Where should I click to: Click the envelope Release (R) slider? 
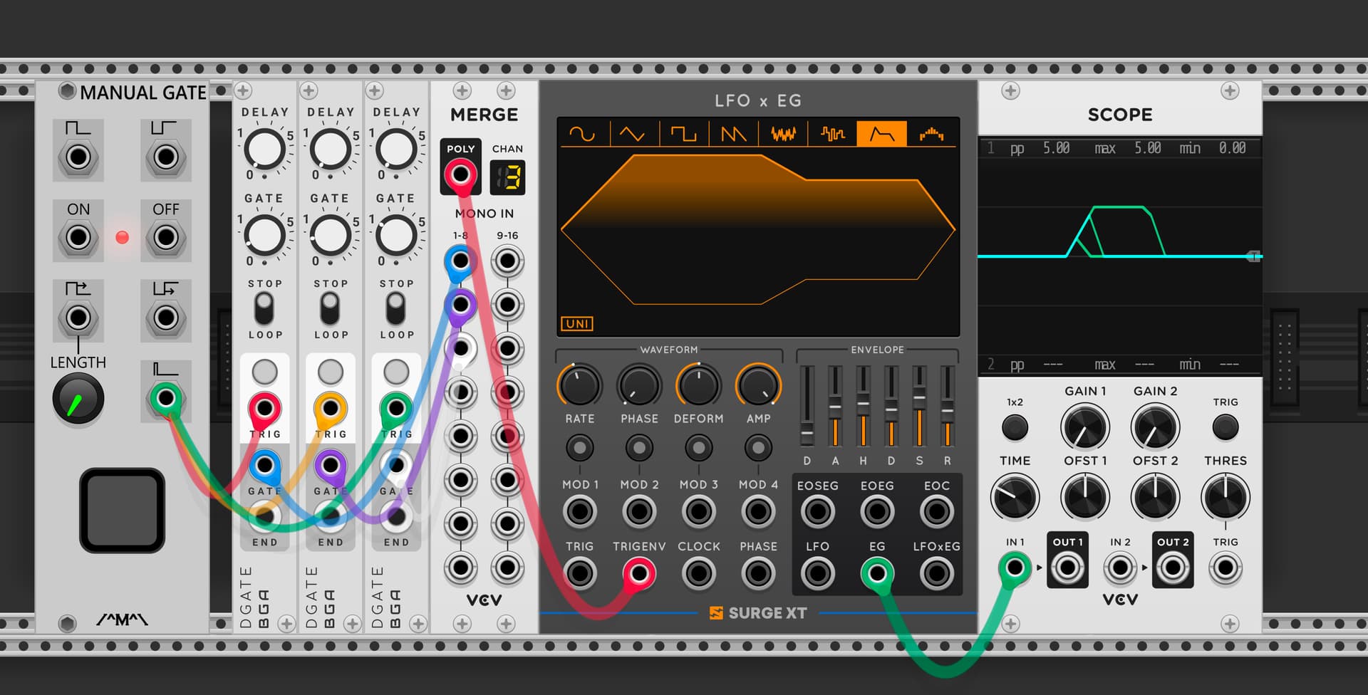[947, 407]
